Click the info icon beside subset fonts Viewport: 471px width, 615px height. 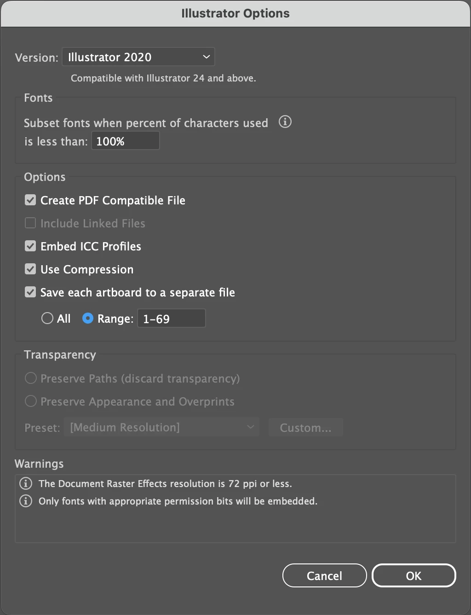(x=285, y=122)
